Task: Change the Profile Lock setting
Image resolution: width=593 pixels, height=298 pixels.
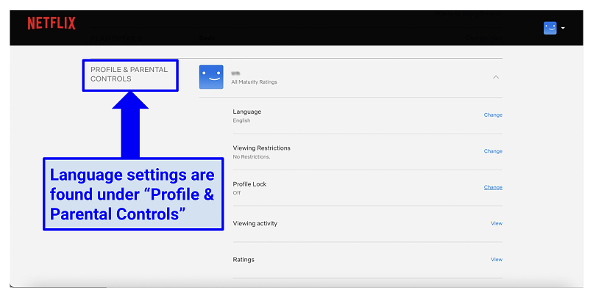Action: tap(493, 187)
